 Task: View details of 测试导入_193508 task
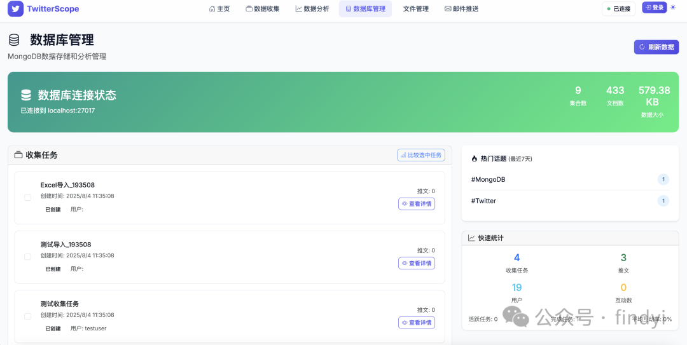click(x=417, y=263)
